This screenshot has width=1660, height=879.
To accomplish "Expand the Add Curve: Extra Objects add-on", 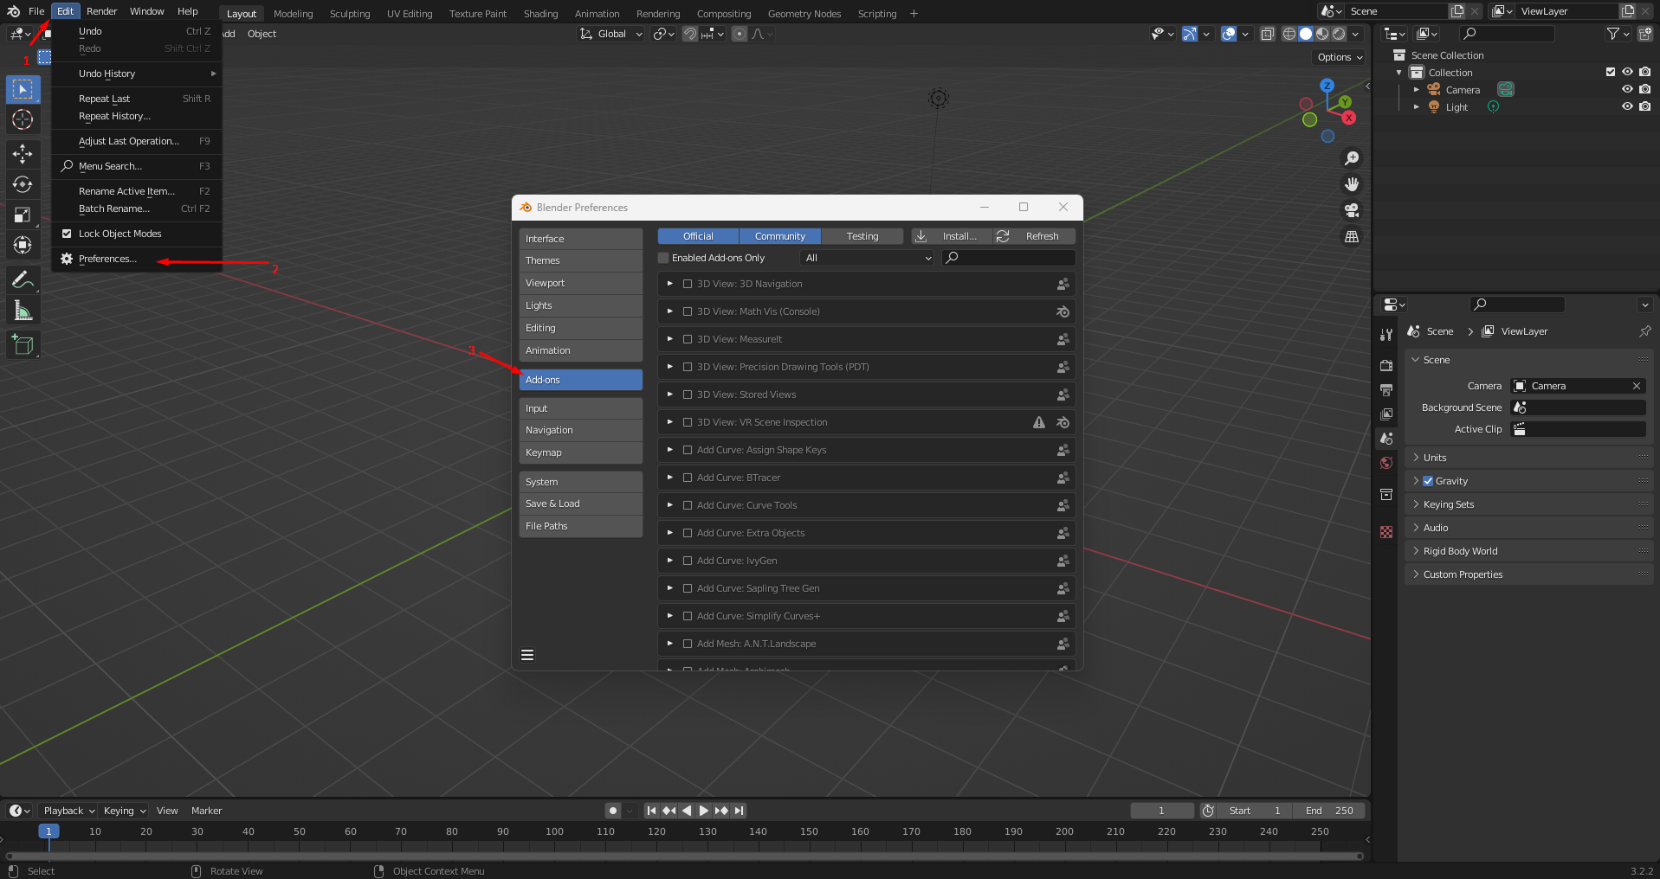I will (x=670, y=533).
